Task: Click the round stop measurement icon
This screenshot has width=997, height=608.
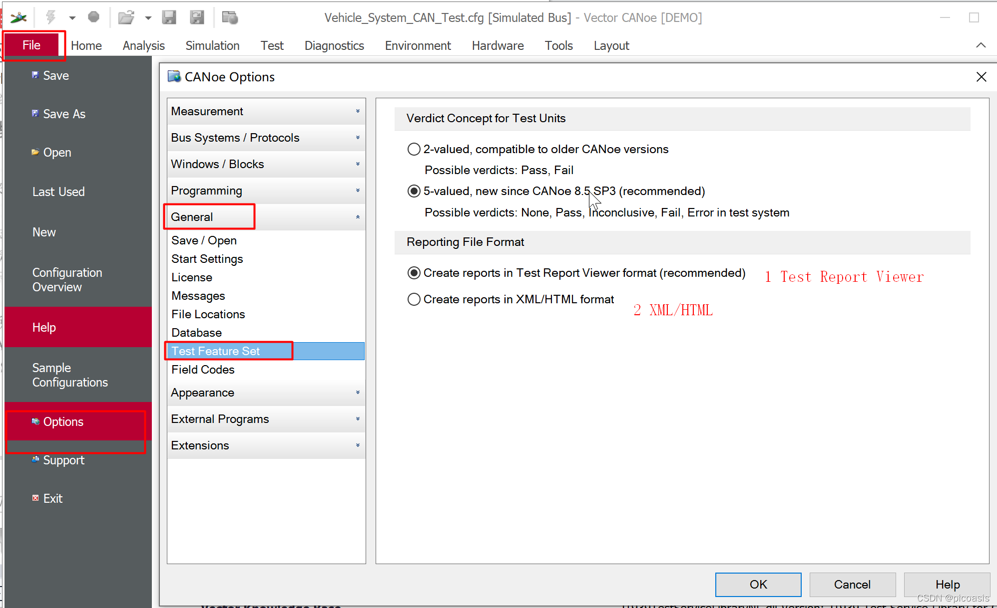Action: tap(93, 17)
